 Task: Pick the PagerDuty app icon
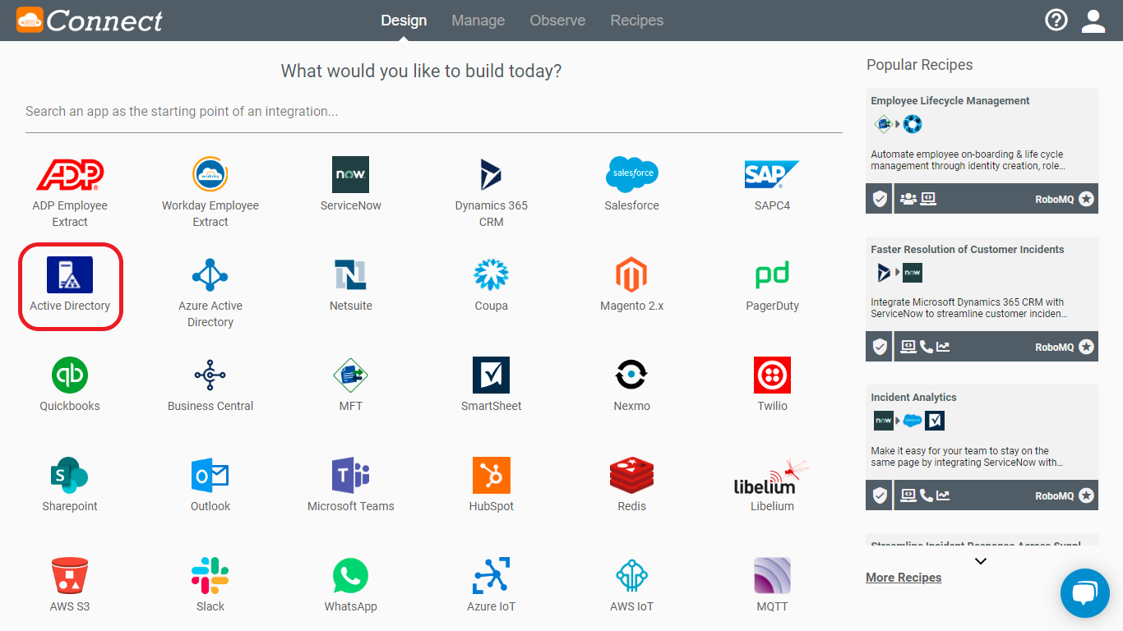(x=772, y=274)
